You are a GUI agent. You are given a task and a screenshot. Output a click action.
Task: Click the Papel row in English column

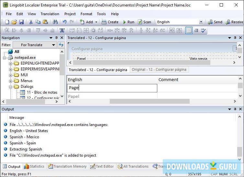[112, 96]
